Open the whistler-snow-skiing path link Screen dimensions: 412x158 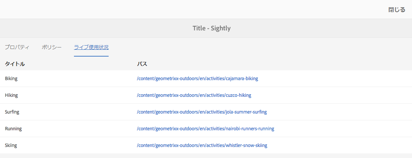[x=202, y=145]
